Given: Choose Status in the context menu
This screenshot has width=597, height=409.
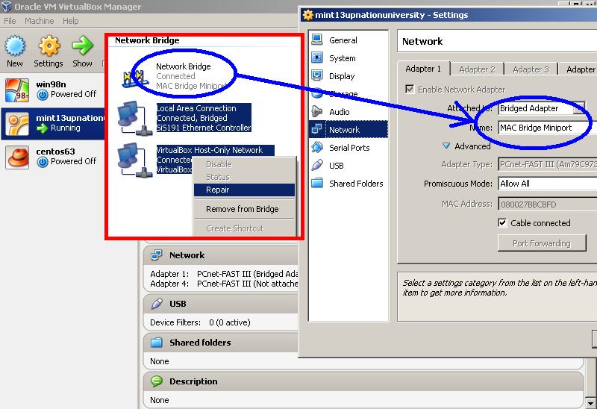Looking at the screenshot, I should pyautogui.click(x=244, y=177).
